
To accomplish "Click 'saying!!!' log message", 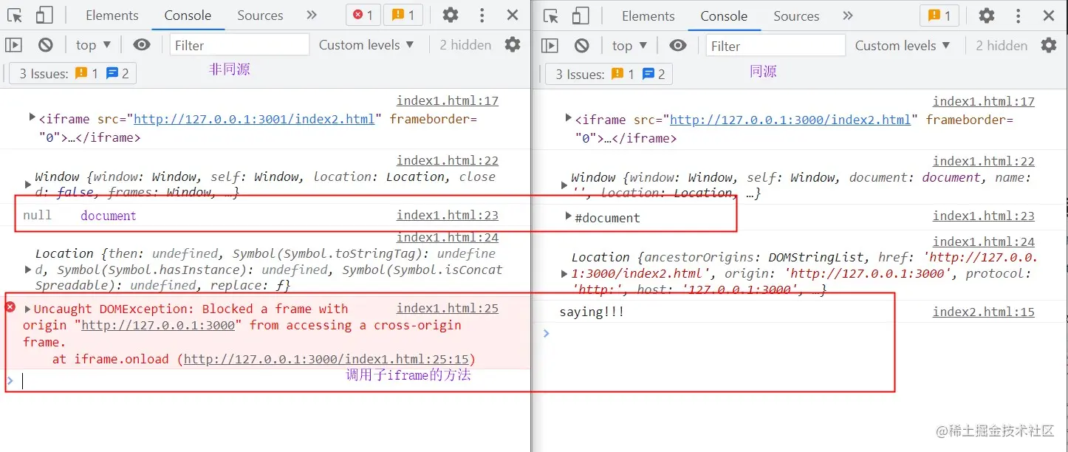I will coord(592,312).
